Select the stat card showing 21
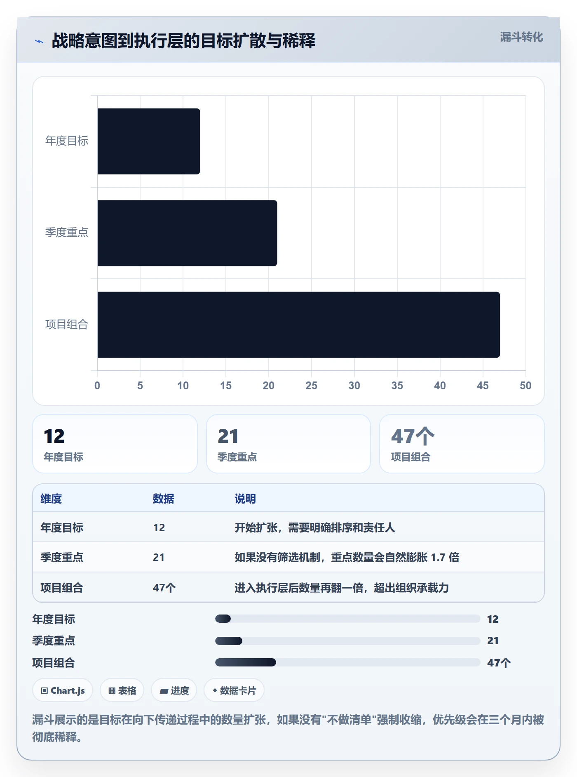Image resolution: width=577 pixels, height=777 pixels. tap(288, 444)
